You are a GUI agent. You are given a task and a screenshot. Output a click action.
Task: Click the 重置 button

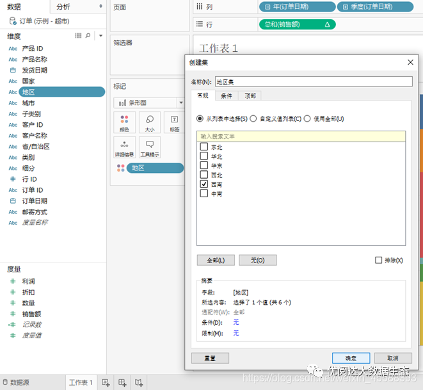click(210, 358)
